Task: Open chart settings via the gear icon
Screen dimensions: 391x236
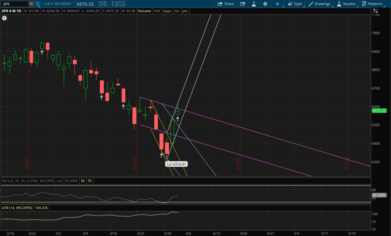Action: 265,4
